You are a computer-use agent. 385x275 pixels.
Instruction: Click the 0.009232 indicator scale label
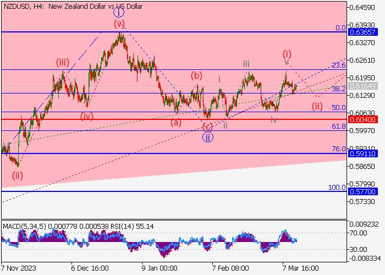pos(365,224)
